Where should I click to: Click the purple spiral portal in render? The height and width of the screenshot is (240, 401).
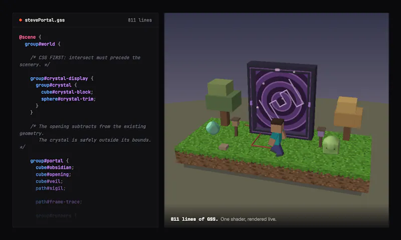281,100
